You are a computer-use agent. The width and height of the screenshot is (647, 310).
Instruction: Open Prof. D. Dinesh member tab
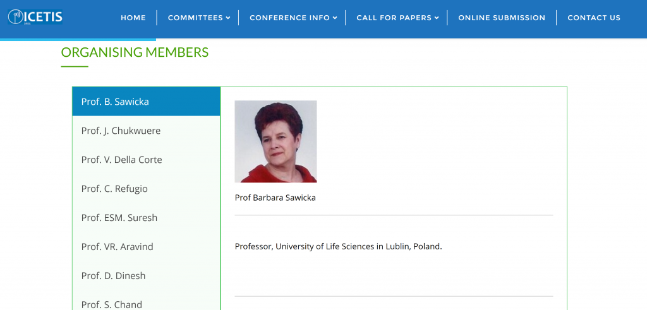click(146, 276)
